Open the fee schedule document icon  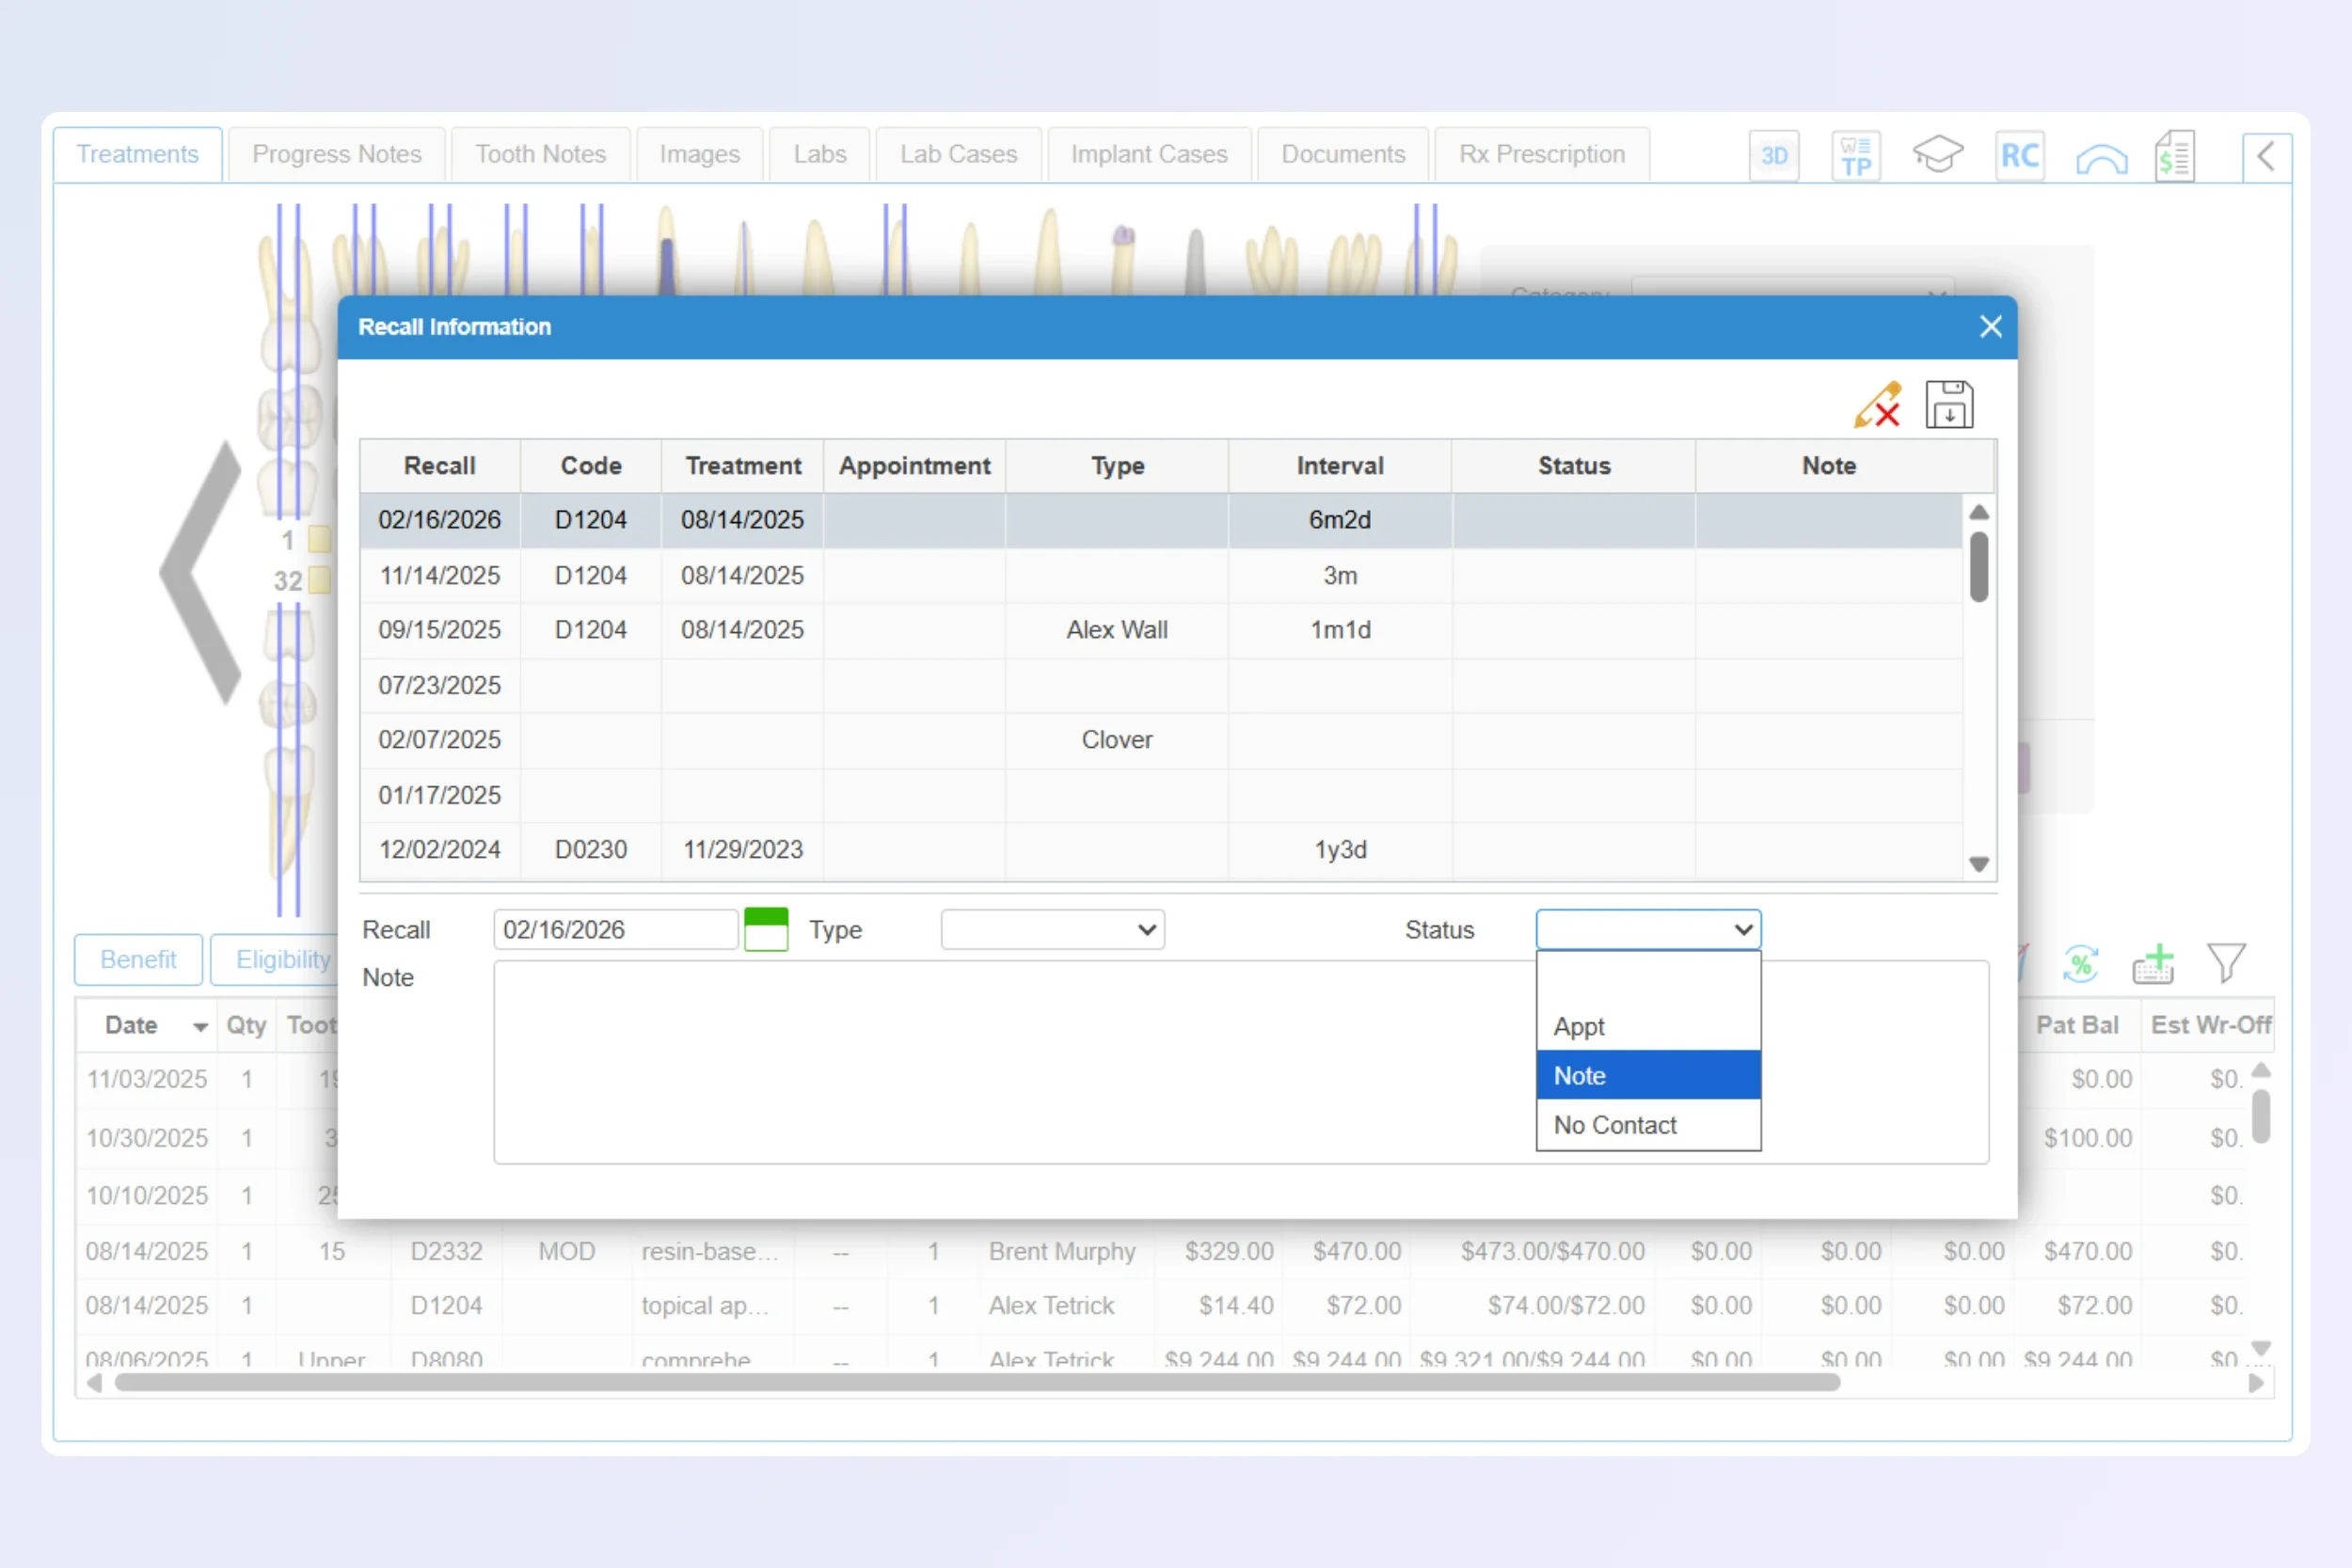(2175, 156)
